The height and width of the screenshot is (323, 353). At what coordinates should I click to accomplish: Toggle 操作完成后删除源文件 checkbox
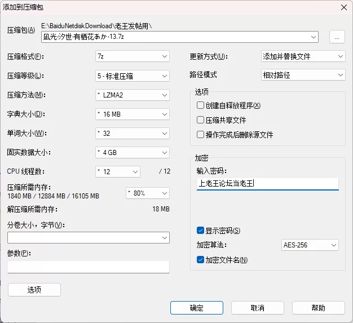pos(200,135)
